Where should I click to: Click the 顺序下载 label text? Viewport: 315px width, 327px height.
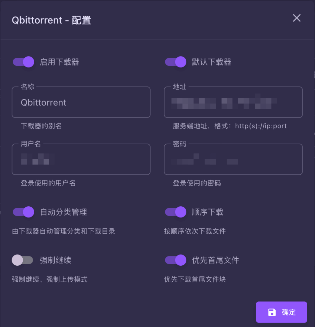(208, 212)
